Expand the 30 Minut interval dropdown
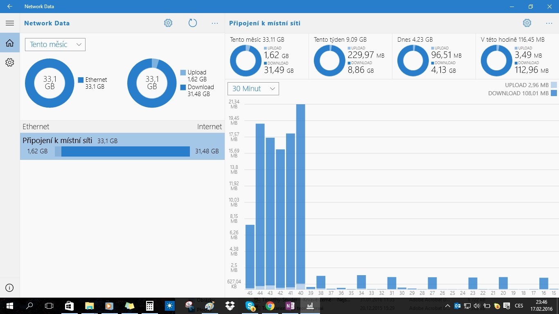Screen dimensions: 559x314 click(x=253, y=89)
